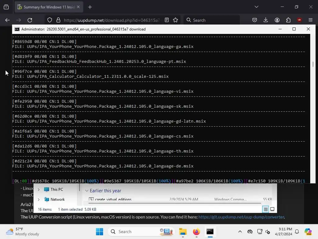Open Firefox extensions panel
318x239 pixels.
point(288,20)
